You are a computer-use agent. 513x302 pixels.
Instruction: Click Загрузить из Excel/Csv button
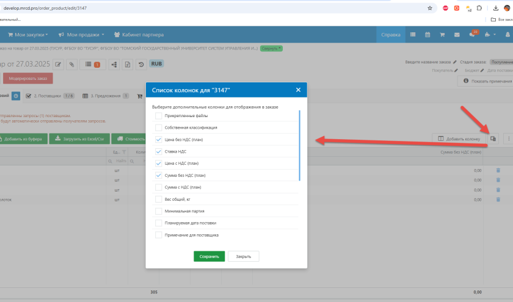tap(79, 138)
